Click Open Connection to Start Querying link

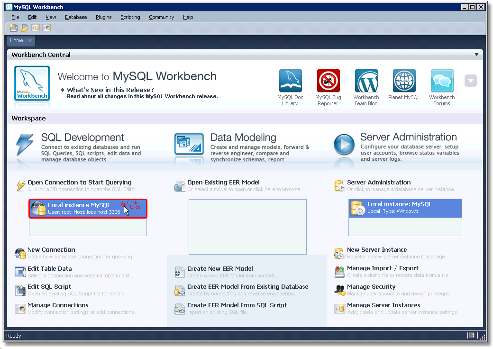tap(80, 183)
